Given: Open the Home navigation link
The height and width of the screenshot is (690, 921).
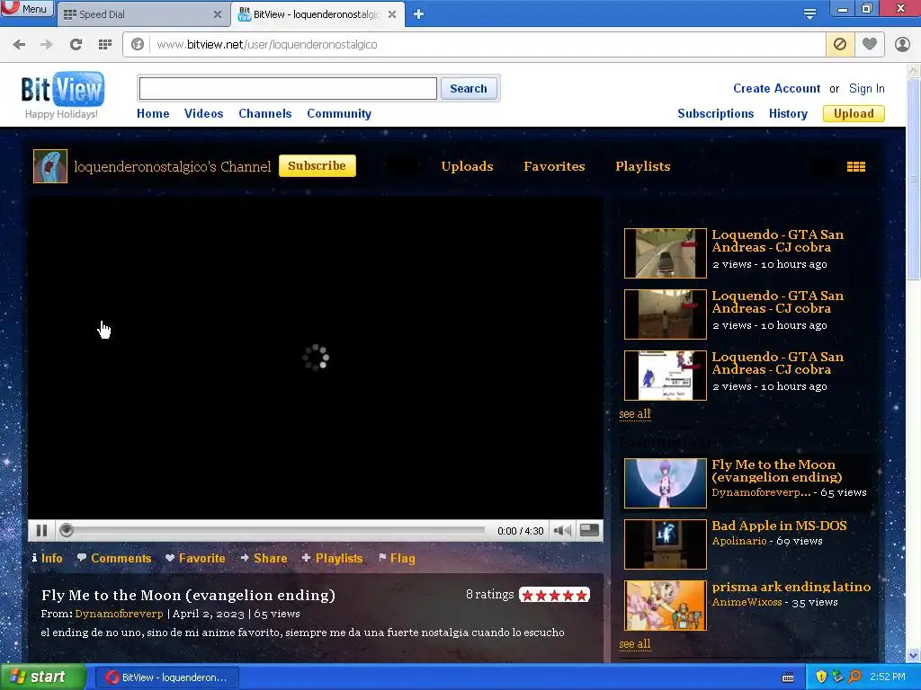Looking at the screenshot, I should pos(153,114).
